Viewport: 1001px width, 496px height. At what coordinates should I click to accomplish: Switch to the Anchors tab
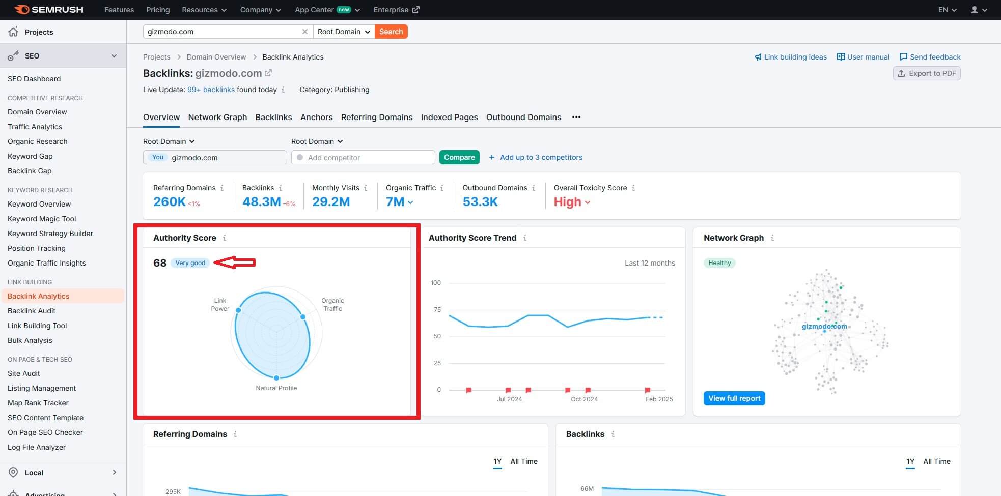tap(316, 117)
